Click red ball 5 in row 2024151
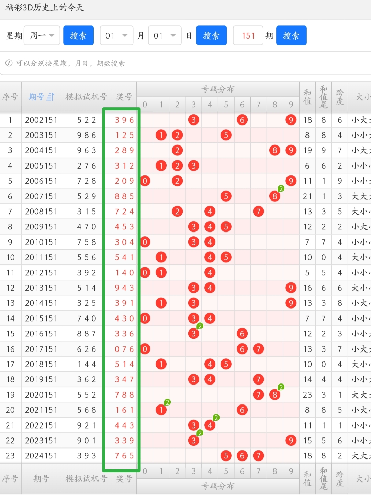This screenshot has height=497, width=371. [226, 456]
